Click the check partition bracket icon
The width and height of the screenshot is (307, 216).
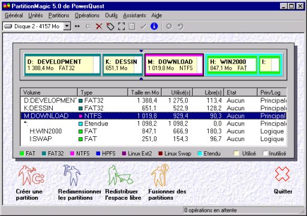[x=121, y=26]
